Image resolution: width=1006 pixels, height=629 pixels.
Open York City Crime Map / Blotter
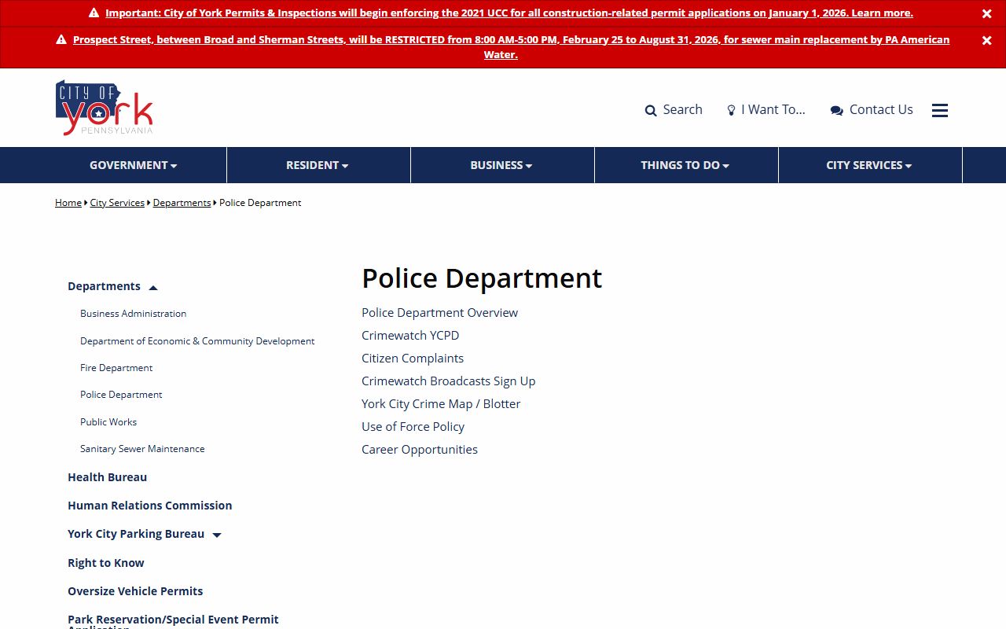tap(441, 404)
